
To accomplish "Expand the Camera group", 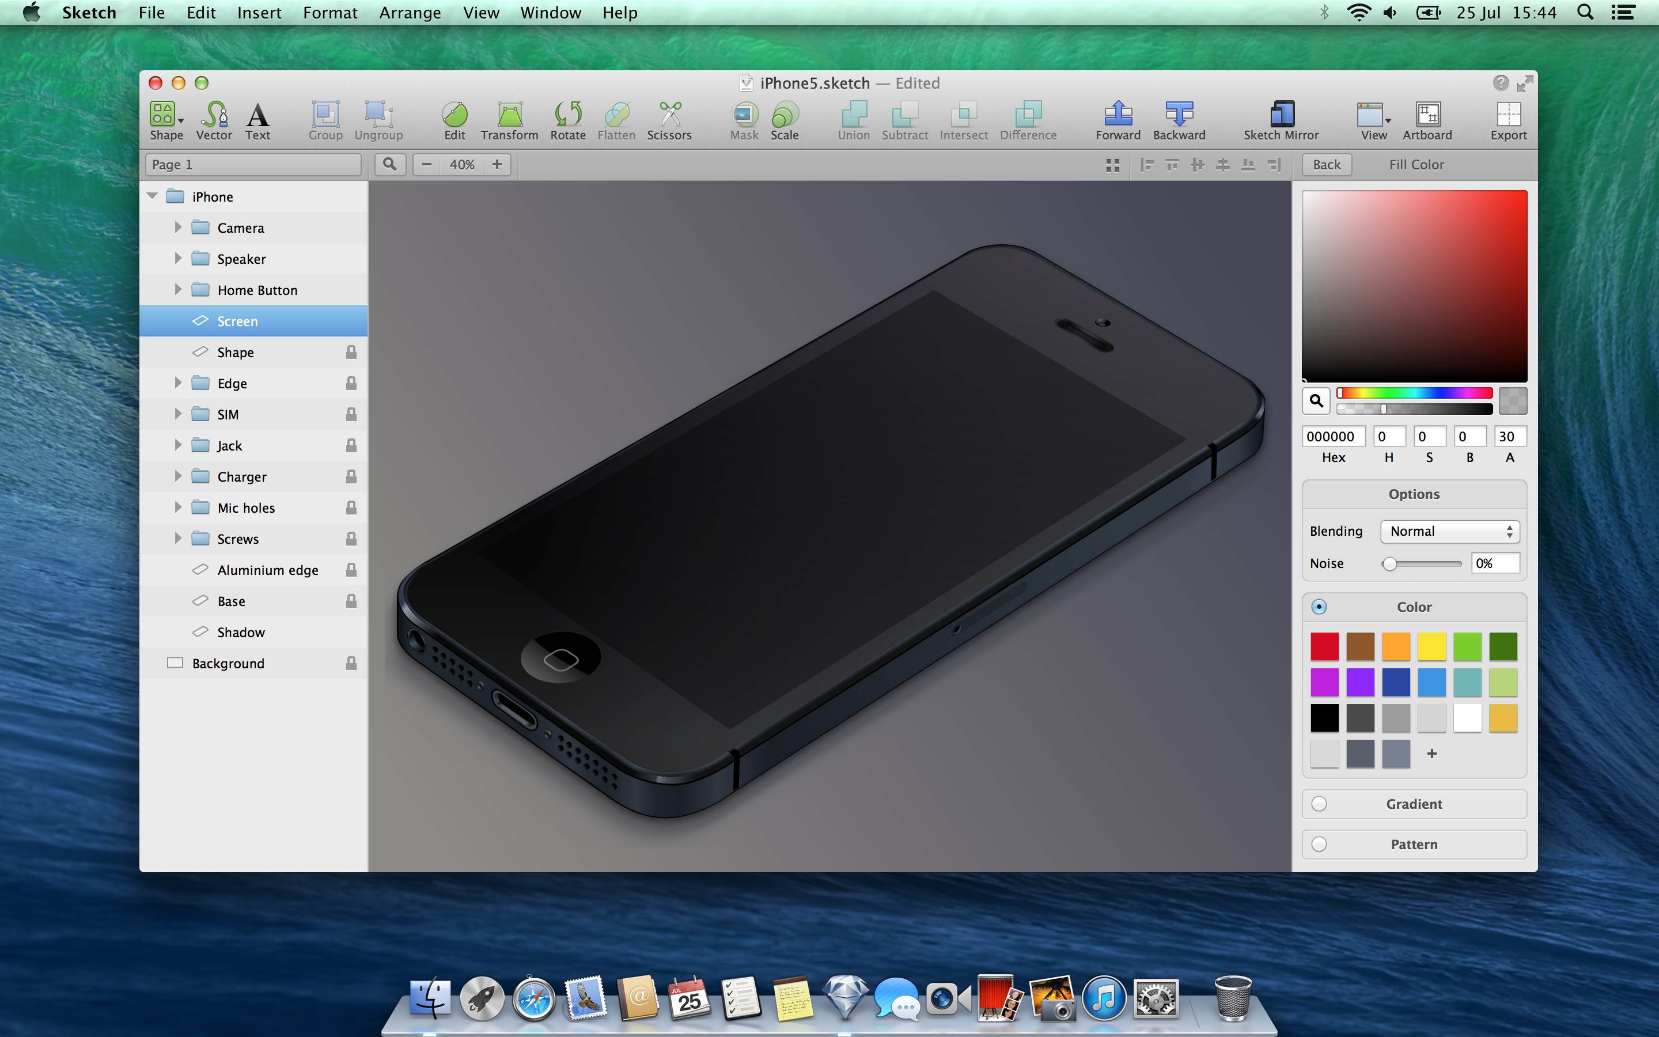I will click(177, 227).
